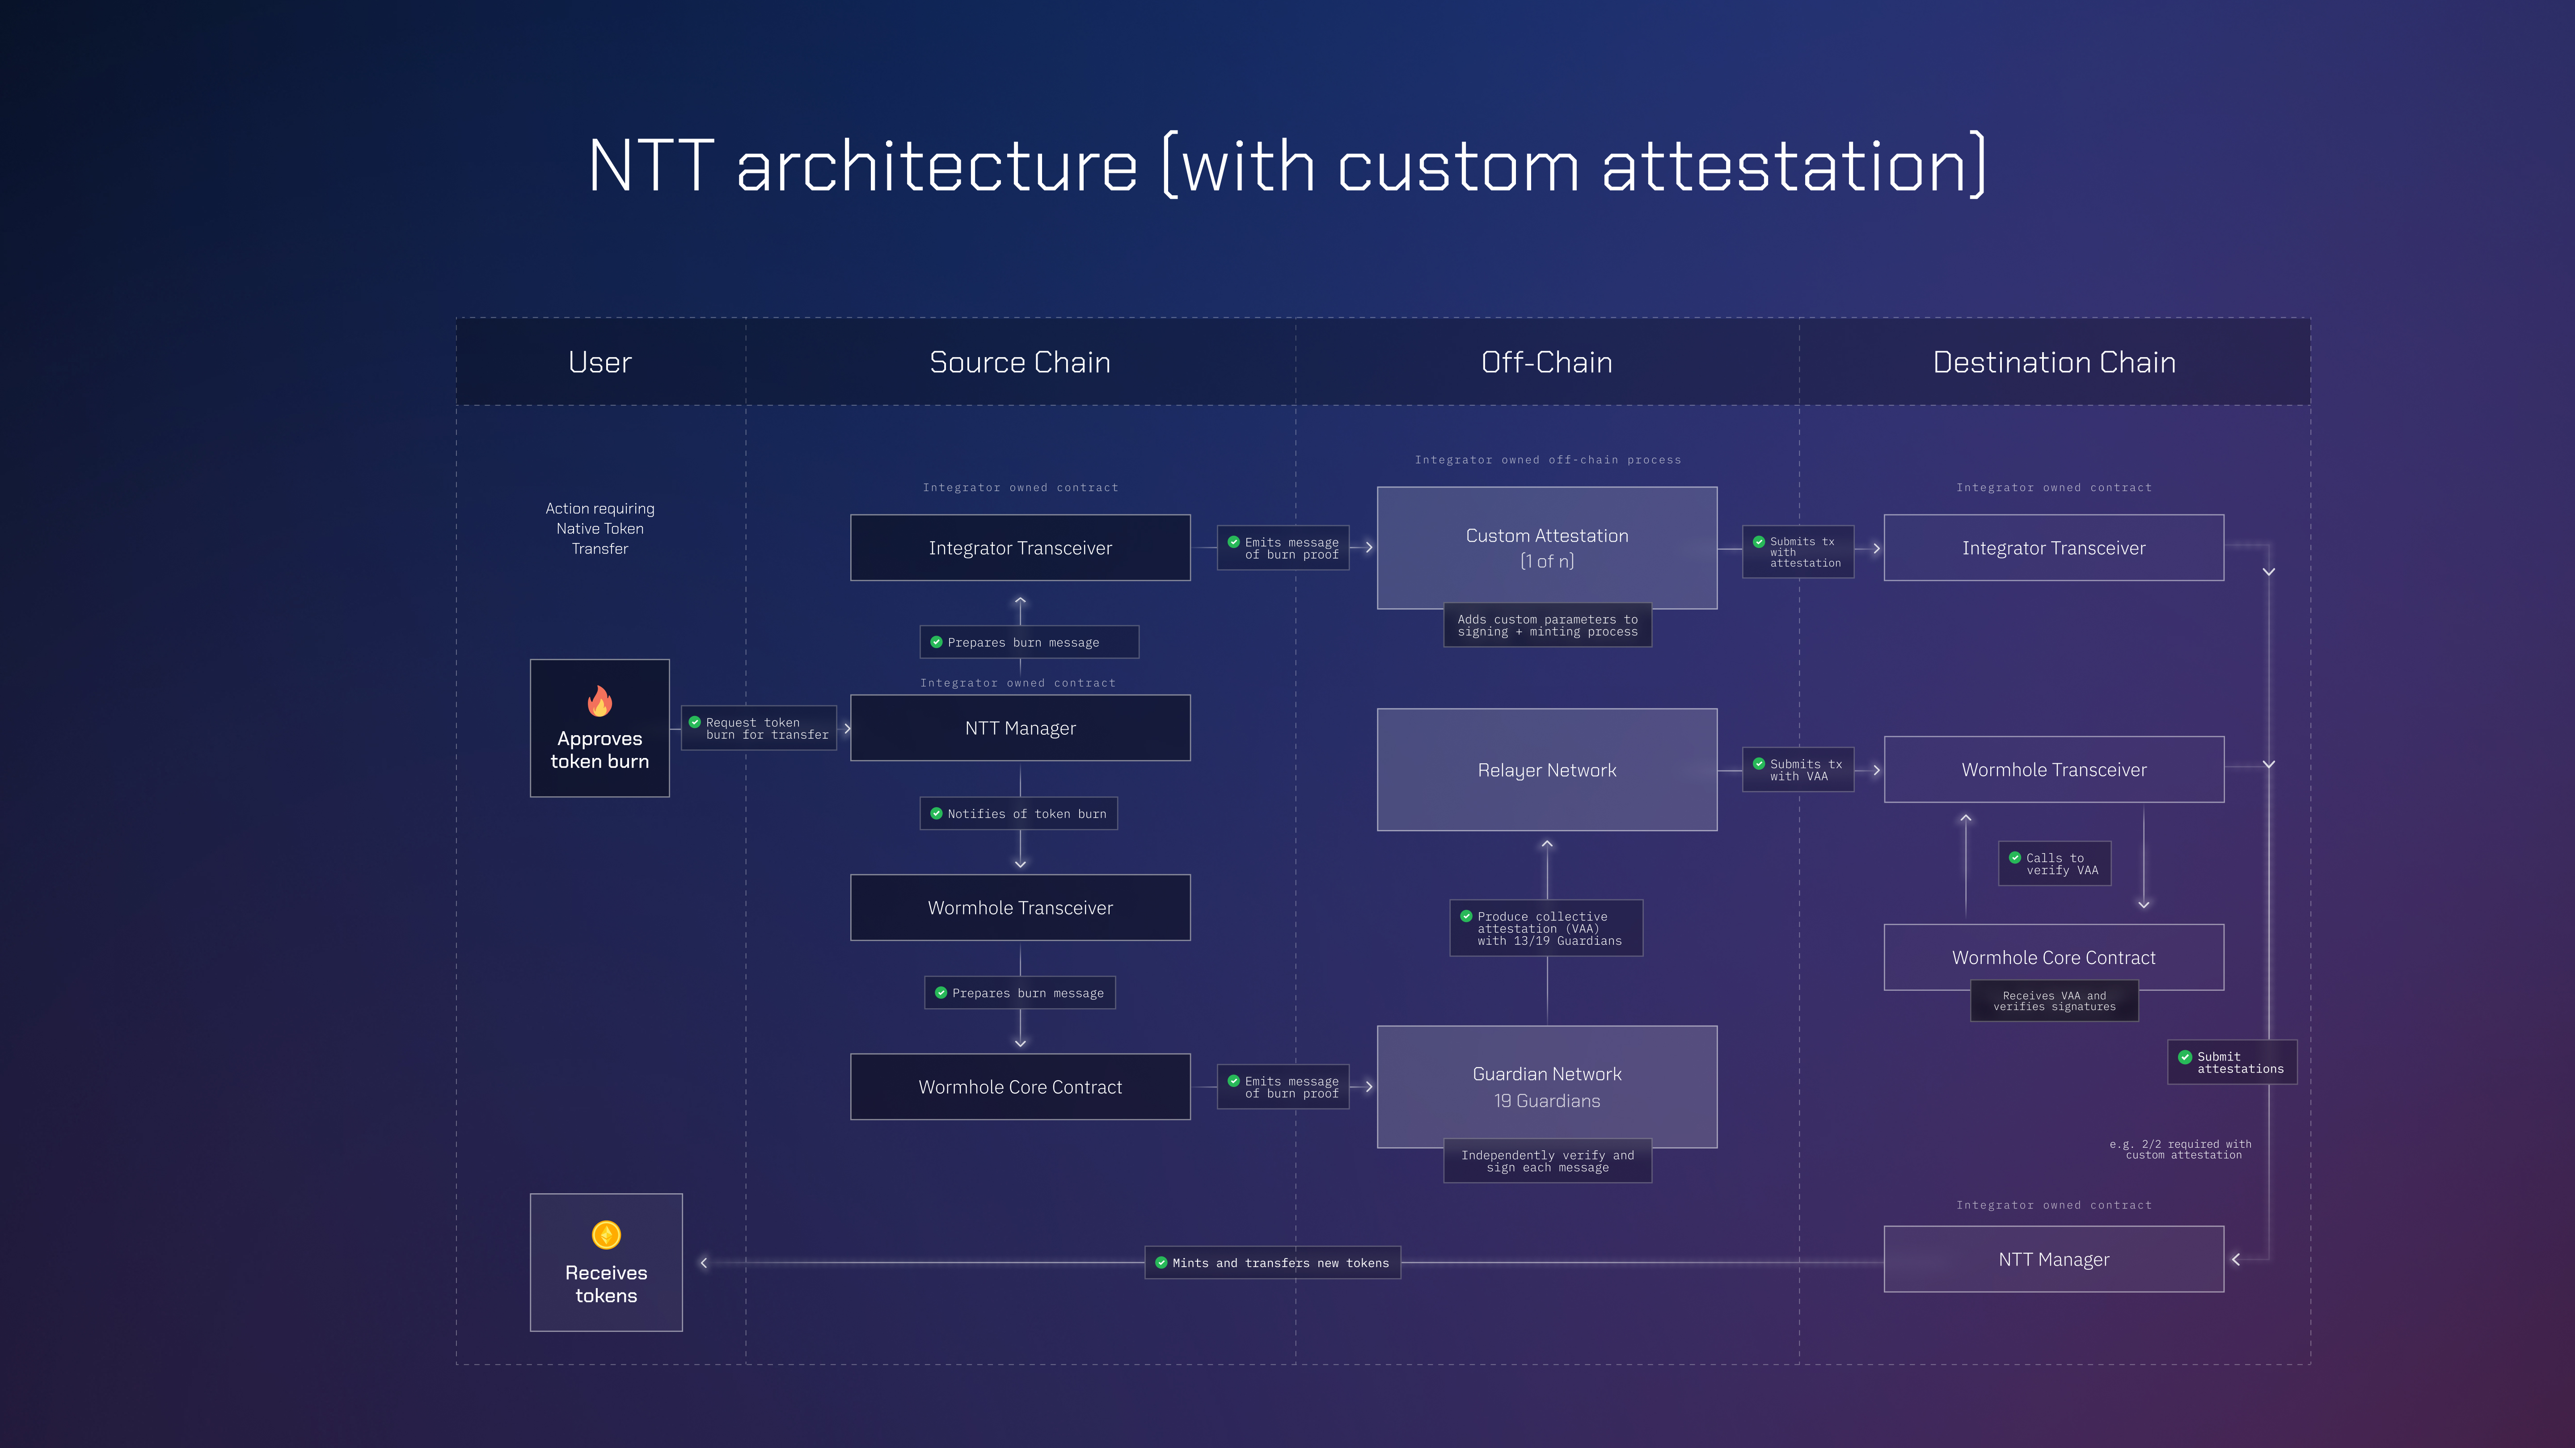This screenshot has height=1448, width=2575.
Task: Click the flame icon above Approves token burn
Action: click(600, 700)
